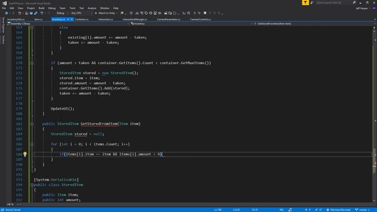377x212 pixels.
Task: Click the Navigate Forward toolbar icon
Action: coord(14,13)
